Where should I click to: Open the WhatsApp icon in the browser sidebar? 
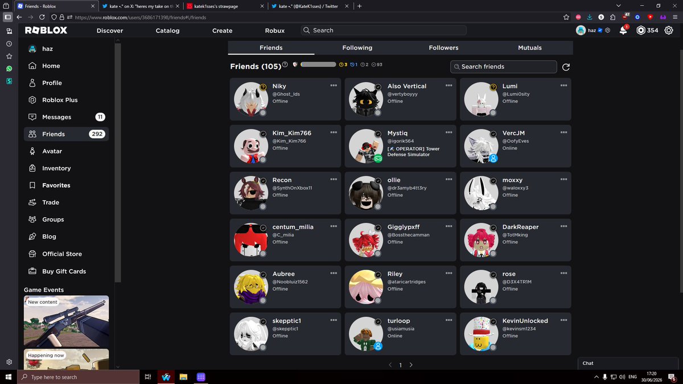9,69
